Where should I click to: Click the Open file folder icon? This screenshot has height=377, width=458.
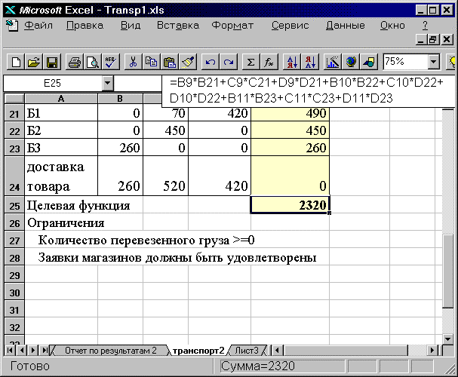tap(34, 62)
